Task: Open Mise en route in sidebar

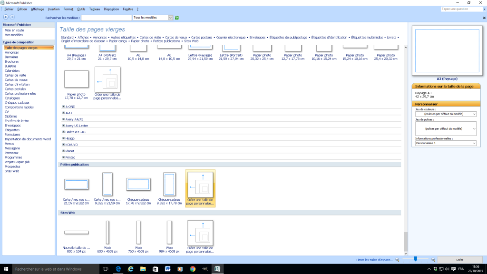Action: [14, 30]
